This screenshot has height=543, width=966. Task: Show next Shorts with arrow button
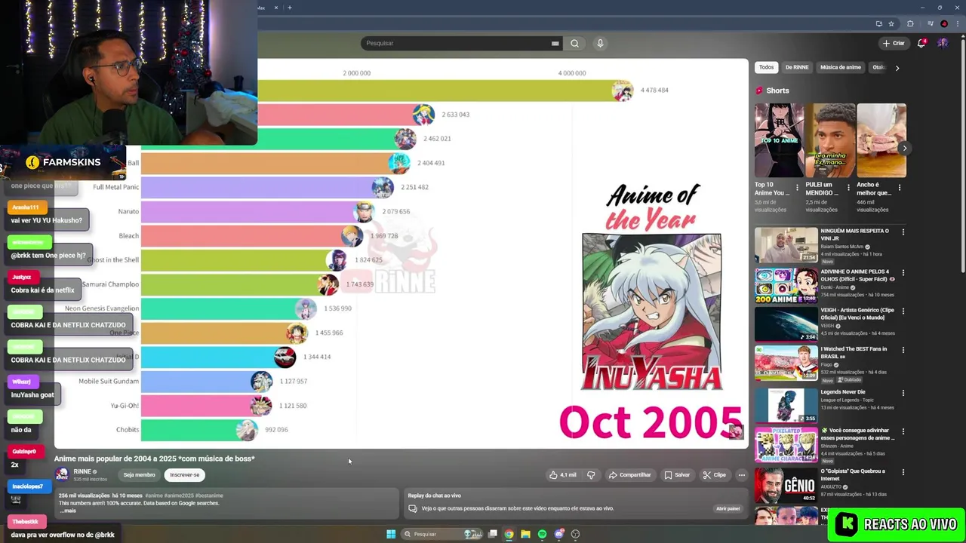(x=904, y=148)
